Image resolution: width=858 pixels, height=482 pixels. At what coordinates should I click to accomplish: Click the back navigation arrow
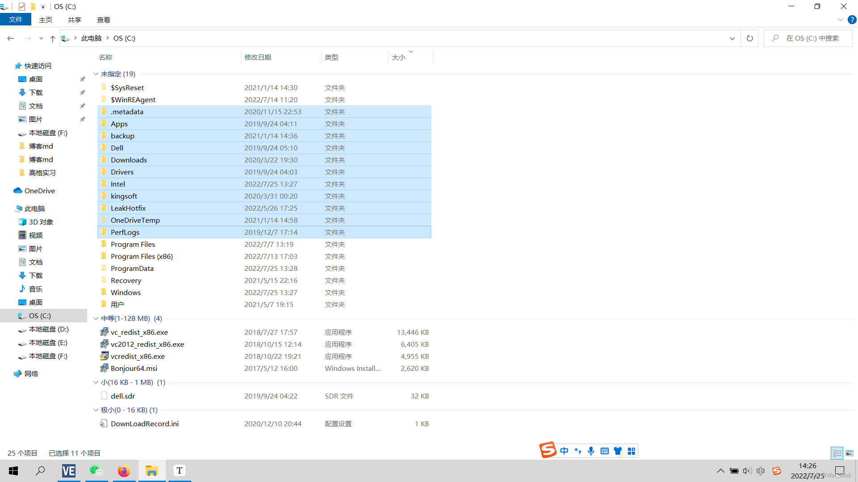(10, 38)
